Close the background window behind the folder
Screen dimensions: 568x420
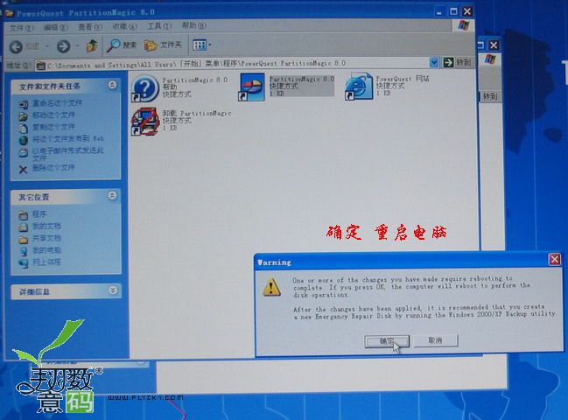tap(494, 45)
